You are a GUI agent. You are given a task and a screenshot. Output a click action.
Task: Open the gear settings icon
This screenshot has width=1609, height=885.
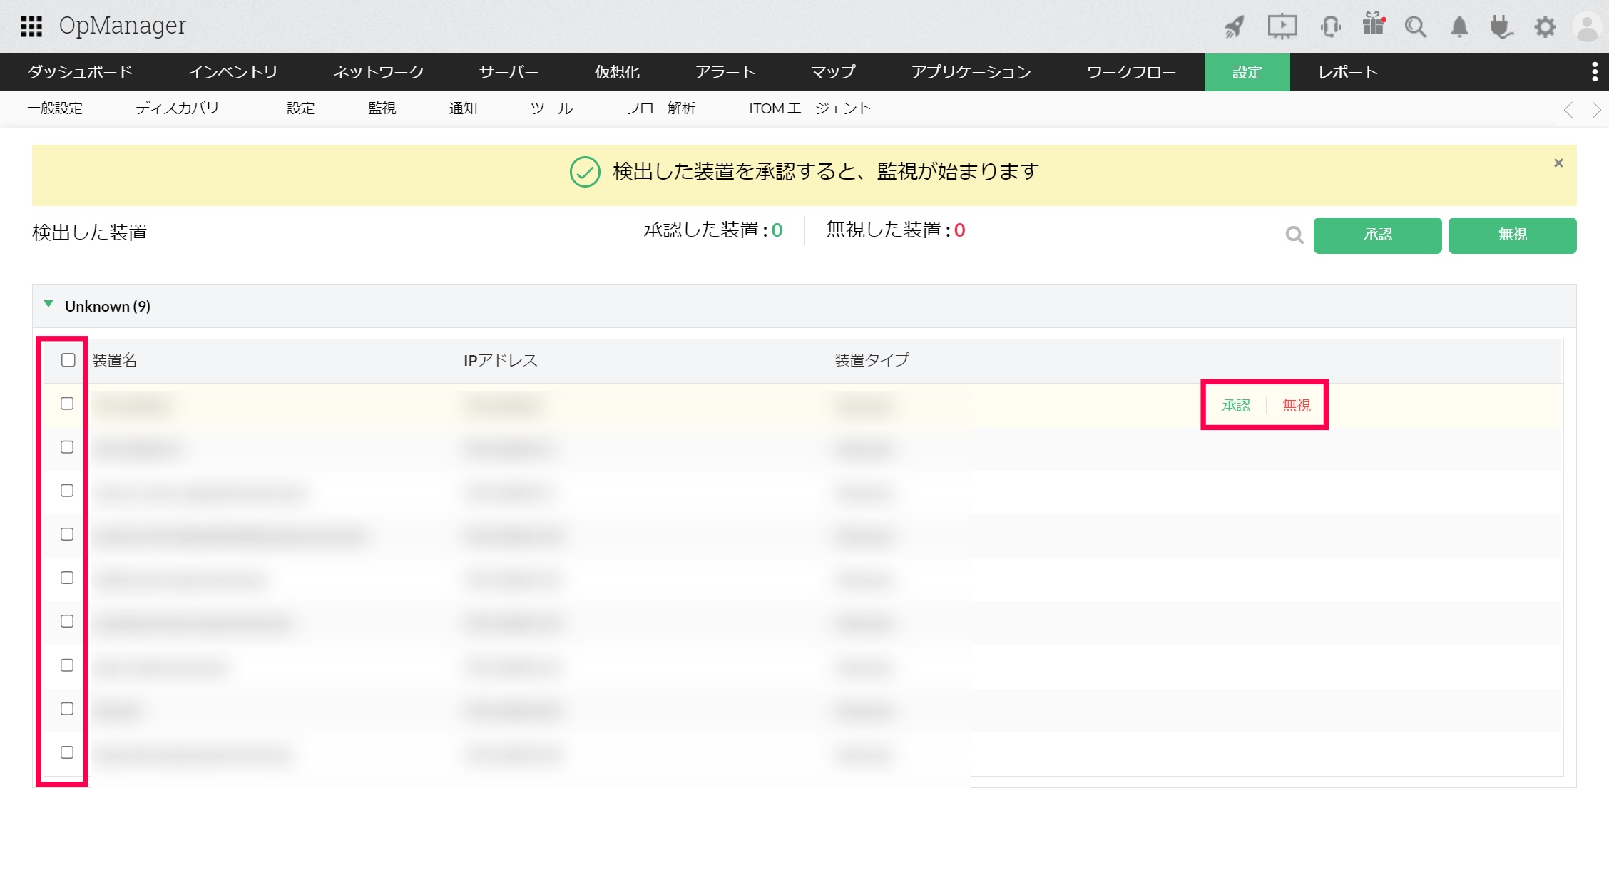pos(1545,27)
